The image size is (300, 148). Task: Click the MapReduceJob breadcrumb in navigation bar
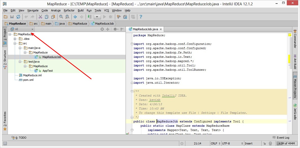(x=102, y=24)
